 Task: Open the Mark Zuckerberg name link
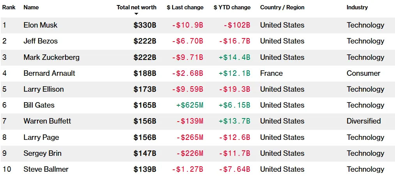(51, 58)
